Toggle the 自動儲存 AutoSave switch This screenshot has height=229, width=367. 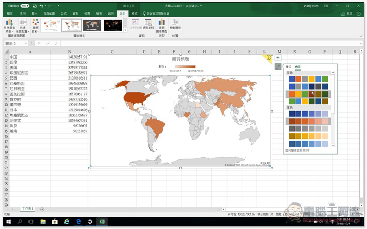(x=25, y=6)
